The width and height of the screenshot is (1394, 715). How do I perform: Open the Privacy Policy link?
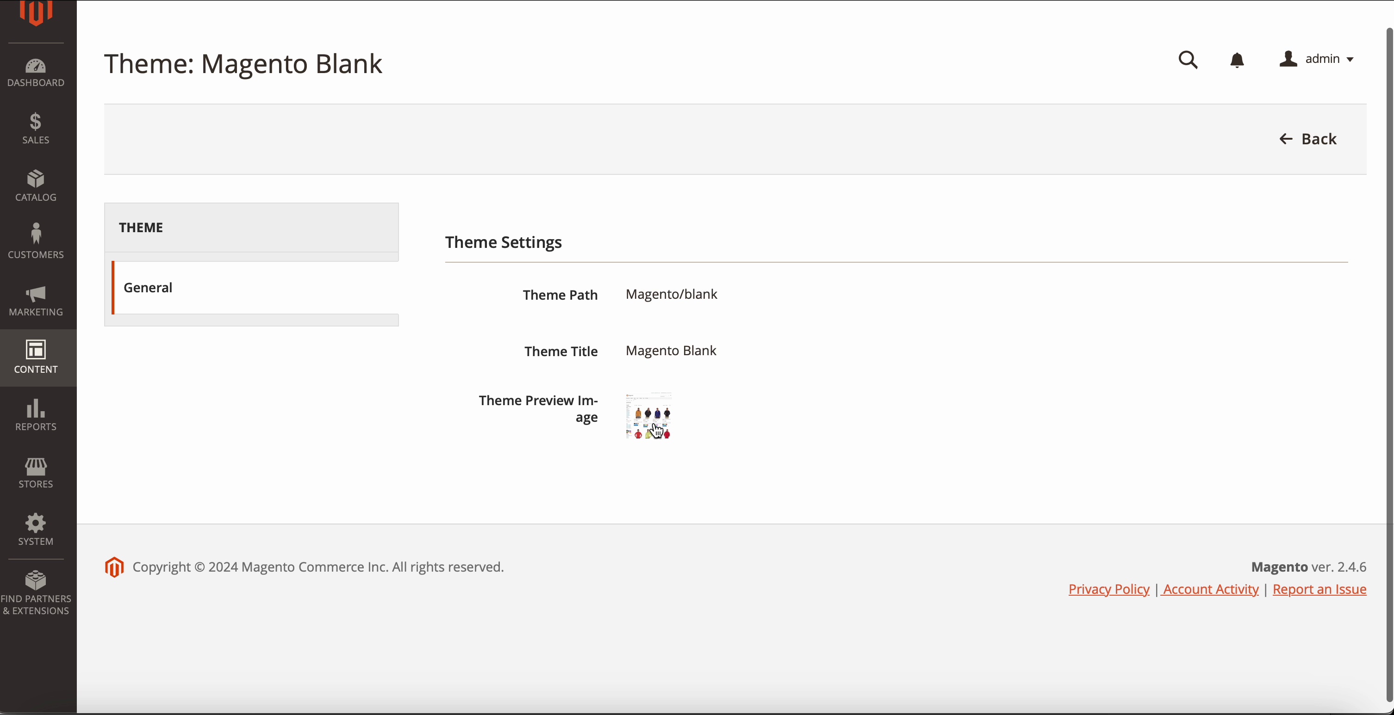(1108, 590)
